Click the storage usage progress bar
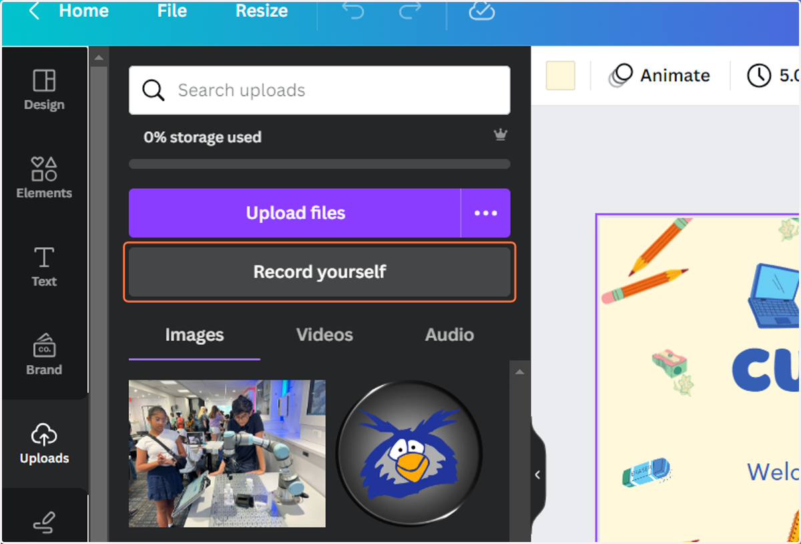This screenshot has height=544, width=801. click(x=320, y=164)
